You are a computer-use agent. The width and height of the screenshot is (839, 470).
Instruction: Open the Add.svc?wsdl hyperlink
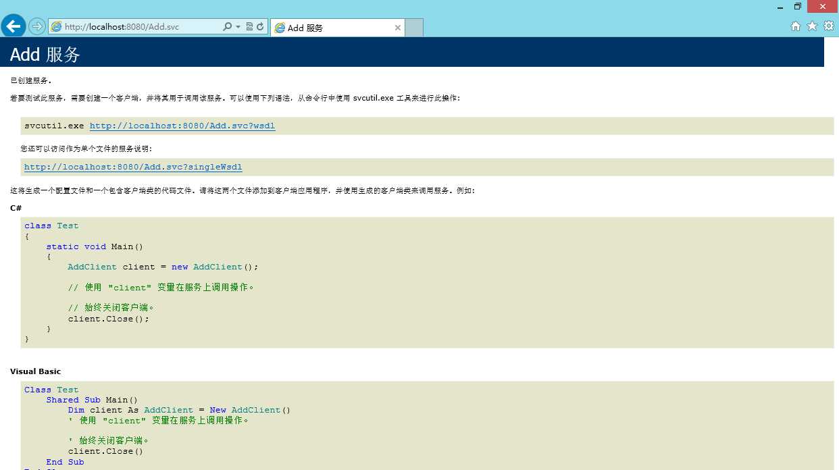pos(182,126)
